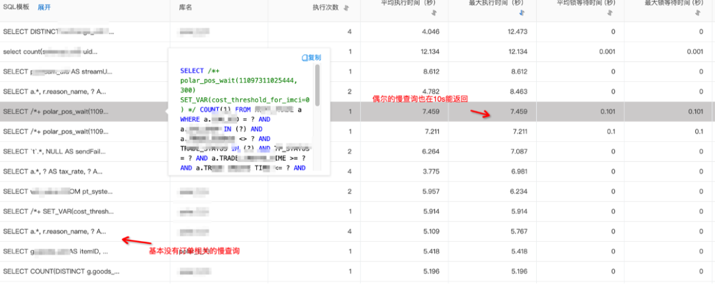Image resolution: width=715 pixels, height=284 pixels.
Task: Click sort icon under 平均执行时间 header
Action: click(434, 14)
